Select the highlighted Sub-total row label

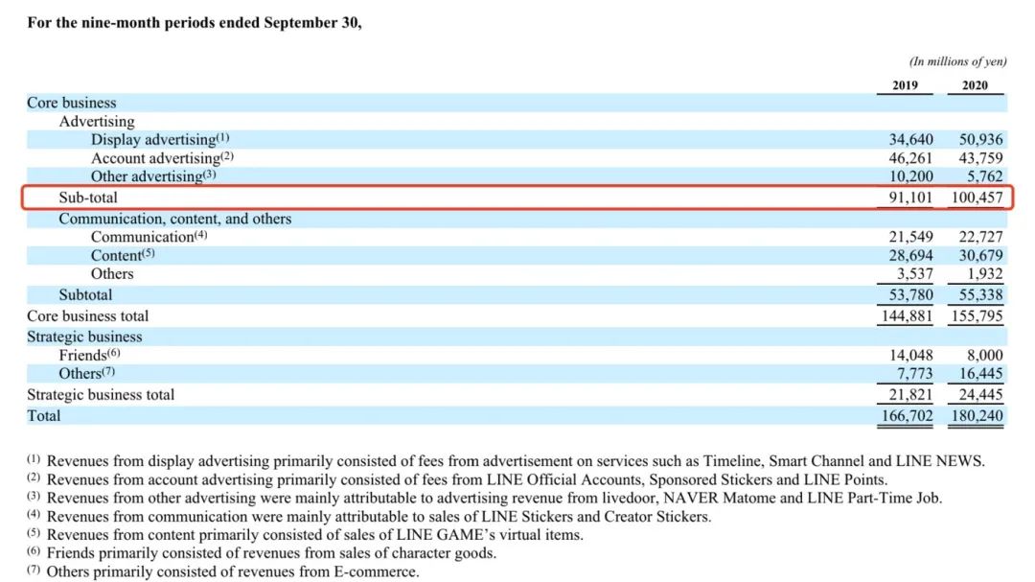point(88,198)
